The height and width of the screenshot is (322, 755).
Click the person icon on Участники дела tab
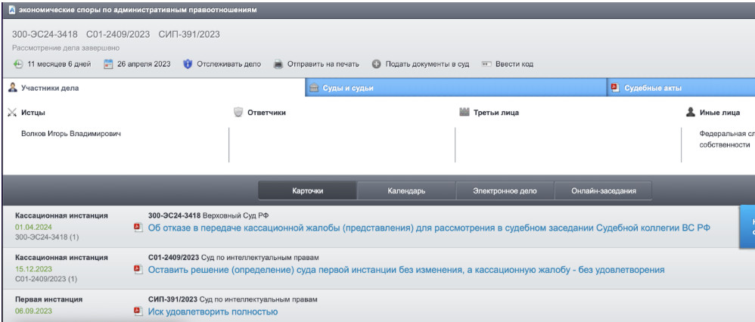[13, 88]
